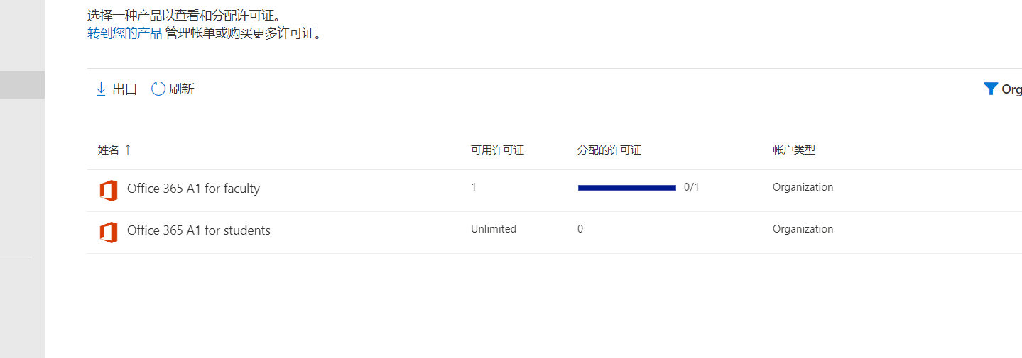Viewport: 1022px width, 358px height.
Task: Click the 出口 export button
Action: coord(116,89)
